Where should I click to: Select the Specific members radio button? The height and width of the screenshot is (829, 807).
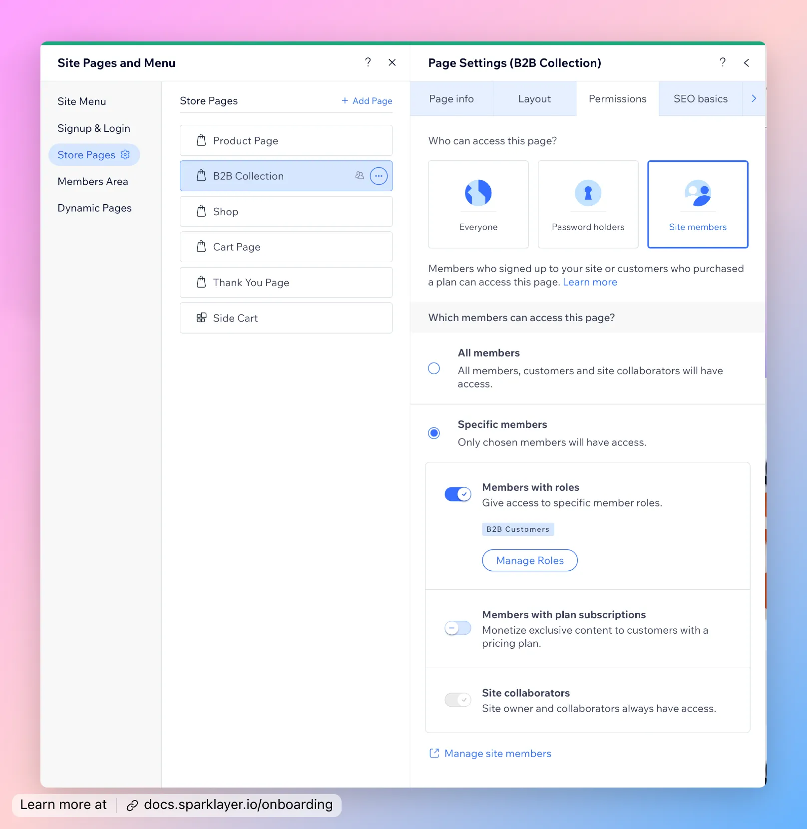pos(434,433)
